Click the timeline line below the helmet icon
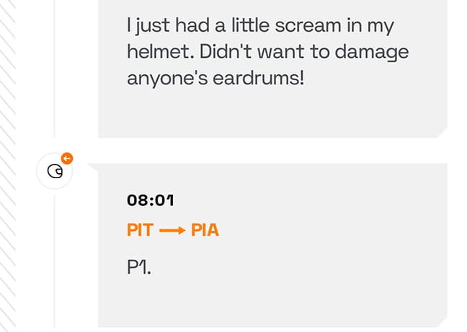The image size is (467, 332). pyautogui.click(x=55, y=260)
